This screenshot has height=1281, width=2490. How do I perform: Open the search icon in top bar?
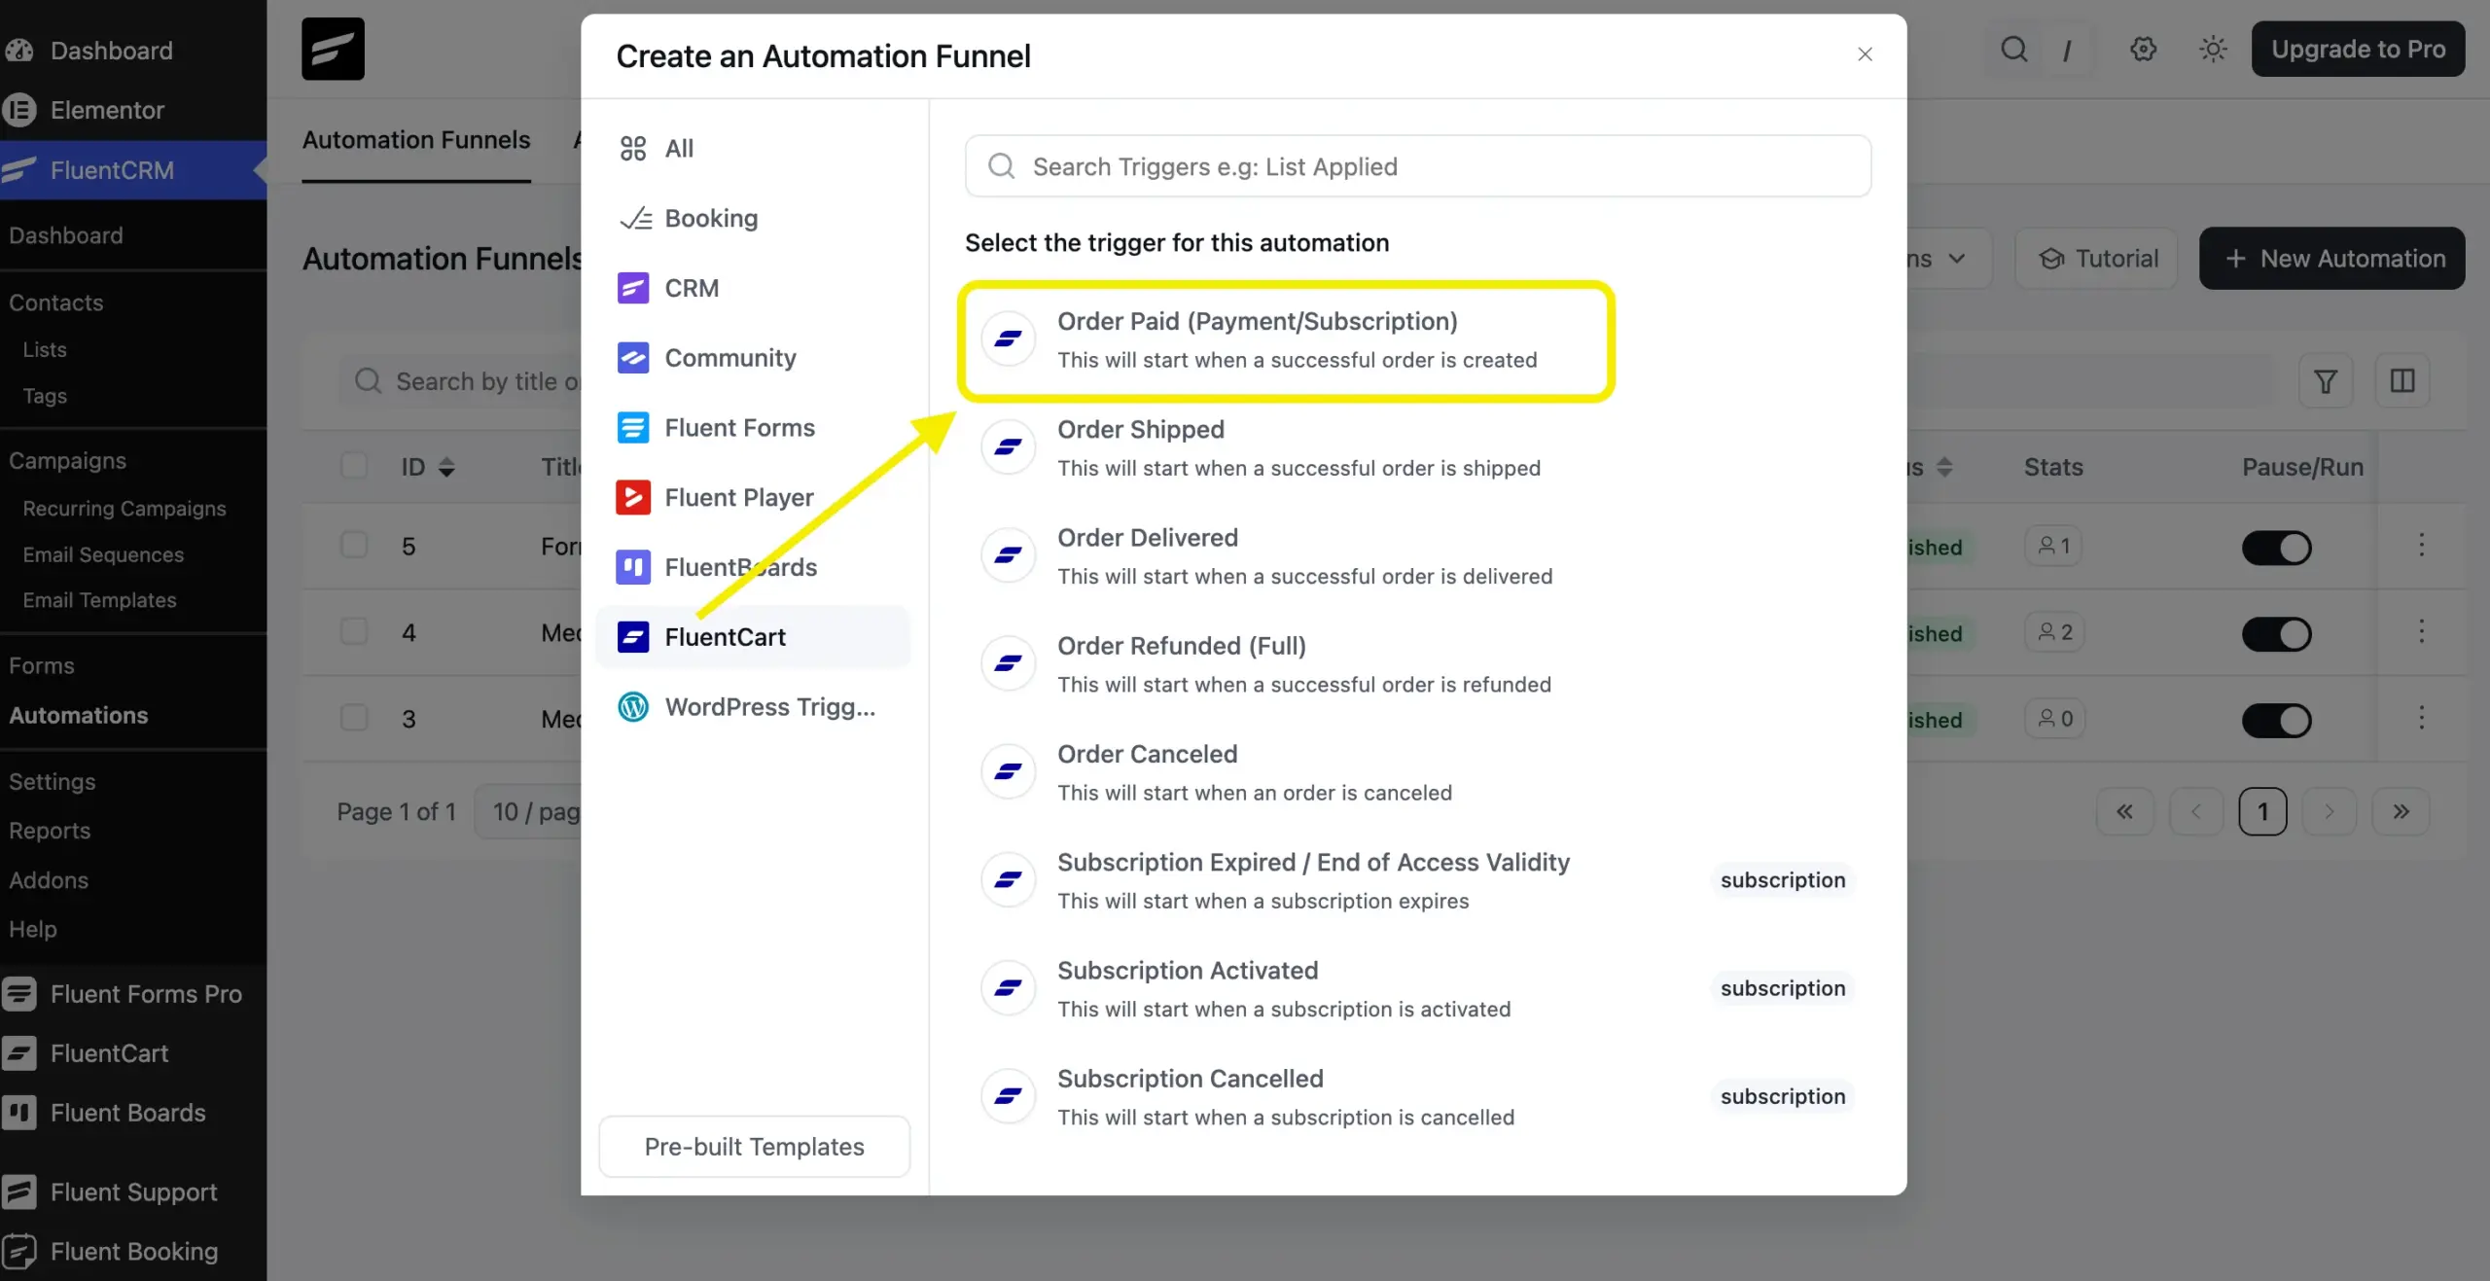pyautogui.click(x=2014, y=49)
